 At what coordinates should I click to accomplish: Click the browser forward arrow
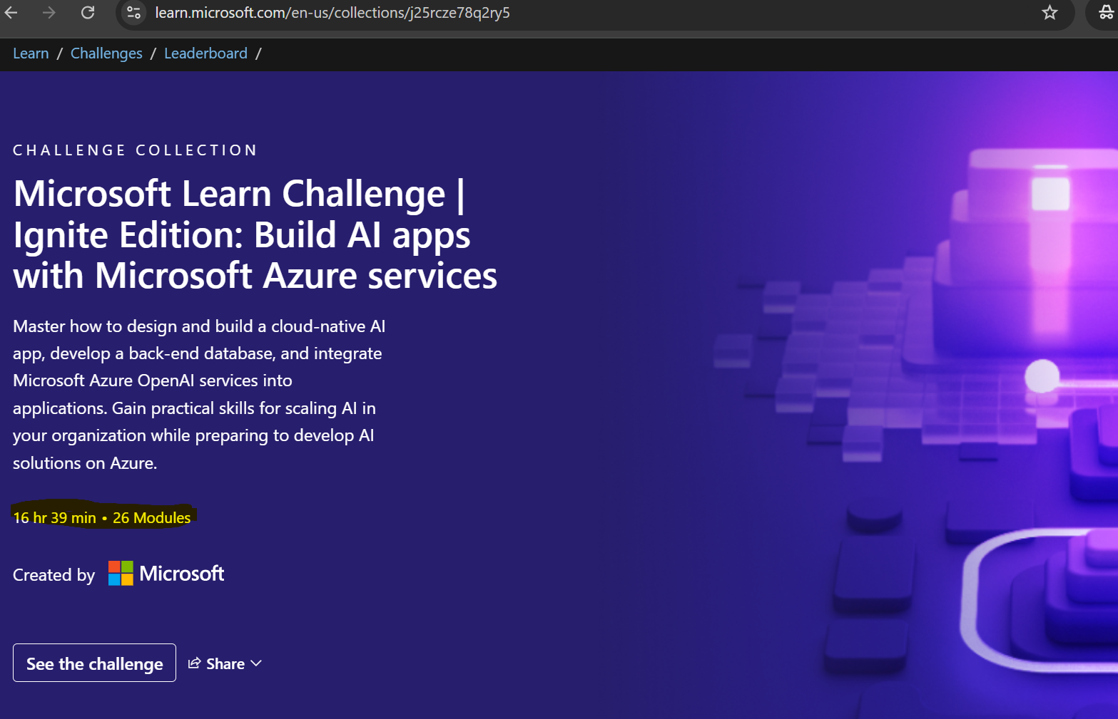[49, 12]
